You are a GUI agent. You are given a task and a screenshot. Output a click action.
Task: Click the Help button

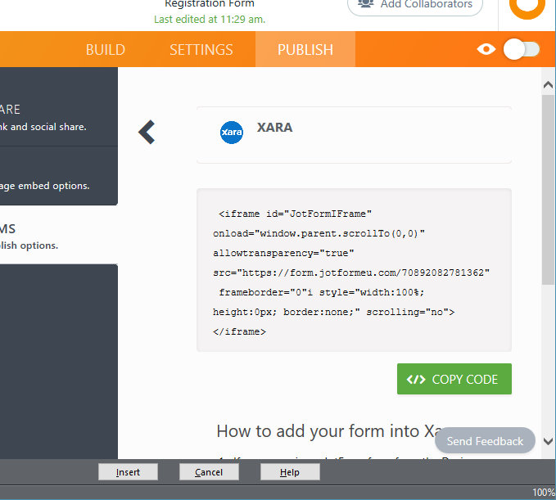(290, 472)
